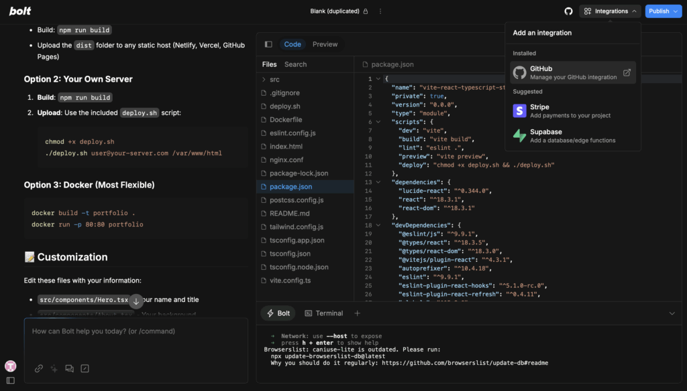
Task: Click the enhance prompt sparkle icon
Action: [54, 368]
